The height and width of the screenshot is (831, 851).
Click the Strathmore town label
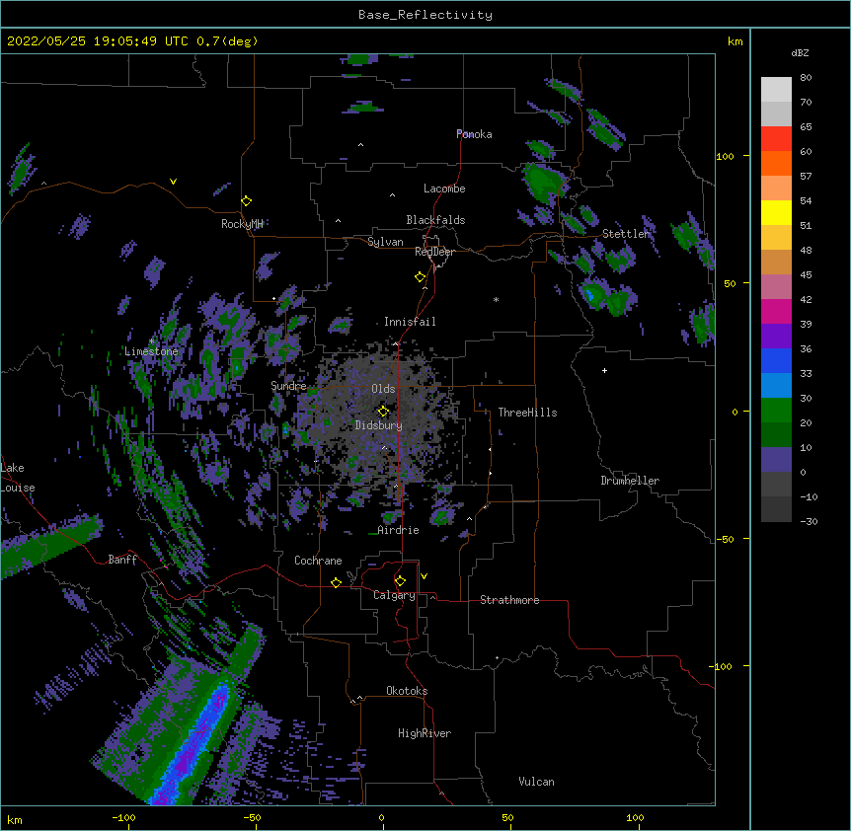point(509,600)
